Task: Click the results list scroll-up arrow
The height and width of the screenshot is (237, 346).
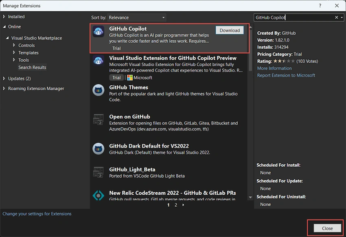Action: click(250, 27)
